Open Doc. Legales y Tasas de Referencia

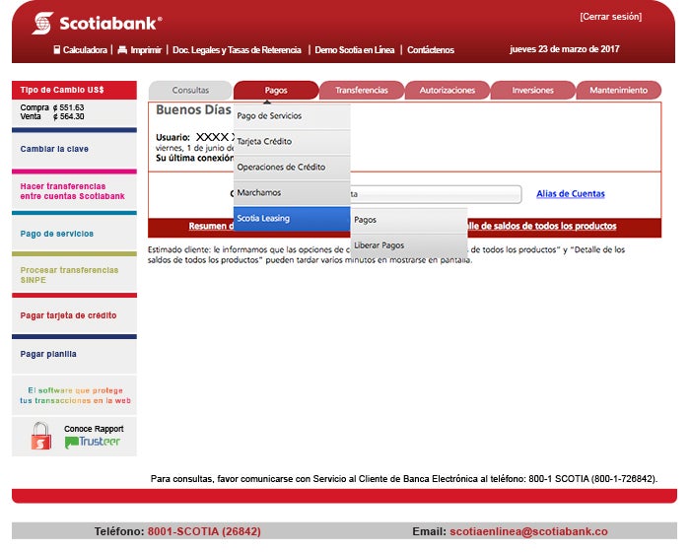point(237,49)
